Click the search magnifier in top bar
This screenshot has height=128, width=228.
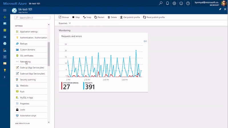161,3
